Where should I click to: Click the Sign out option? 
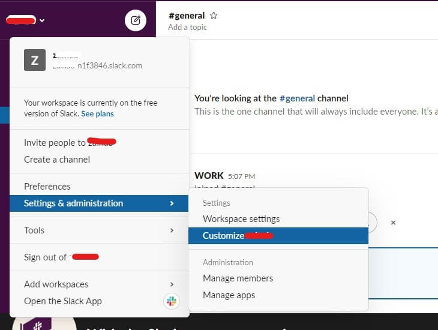[x=46, y=257]
